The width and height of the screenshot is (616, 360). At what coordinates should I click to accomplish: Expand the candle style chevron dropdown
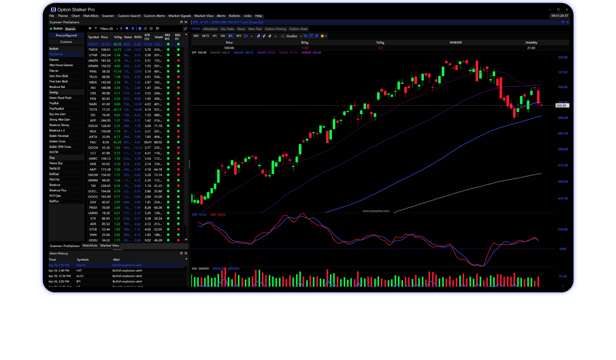[x=275, y=36]
